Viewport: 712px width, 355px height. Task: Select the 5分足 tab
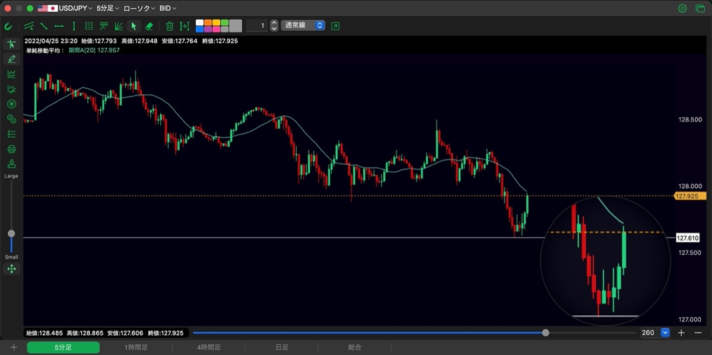[63, 347]
